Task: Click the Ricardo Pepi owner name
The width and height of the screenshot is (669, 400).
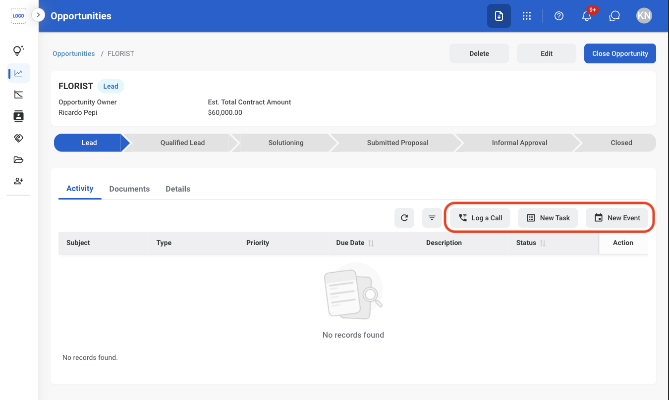Action: (x=78, y=112)
